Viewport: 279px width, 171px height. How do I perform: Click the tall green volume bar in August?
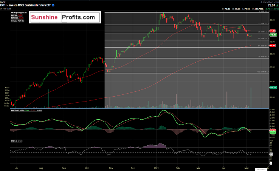[x=48, y=99]
